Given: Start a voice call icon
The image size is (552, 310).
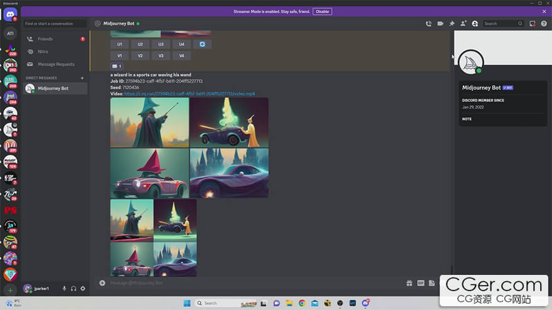Looking at the screenshot, I should (x=428, y=24).
